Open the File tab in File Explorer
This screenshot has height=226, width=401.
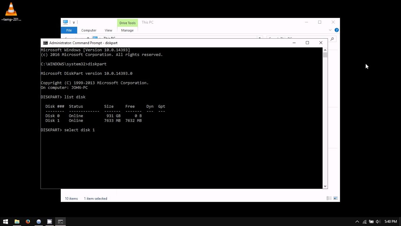(69, 30)
